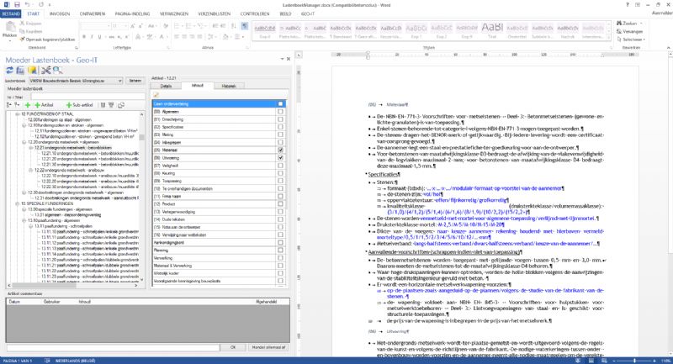Open the INVOEGEN ribbon tab
The width and height of the screenshot is (673, 364).
60,14
